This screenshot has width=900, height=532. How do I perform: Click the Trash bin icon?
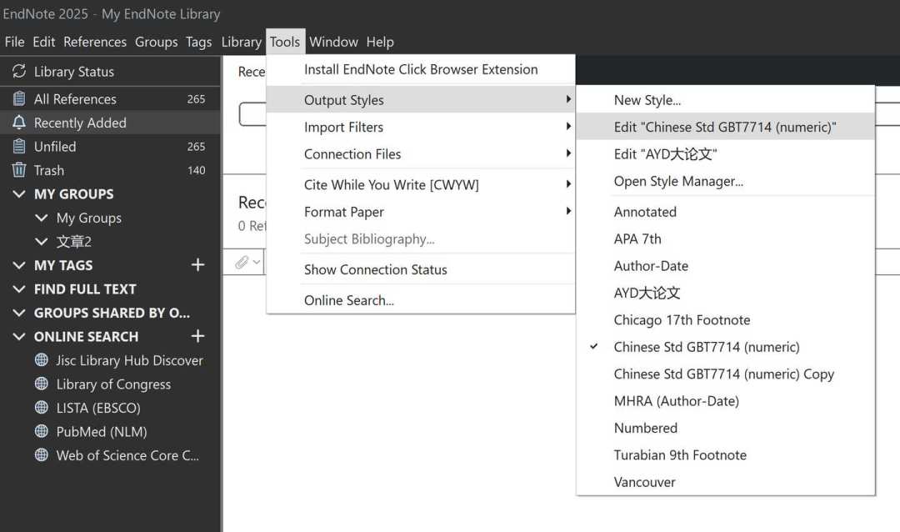(19, 170)
